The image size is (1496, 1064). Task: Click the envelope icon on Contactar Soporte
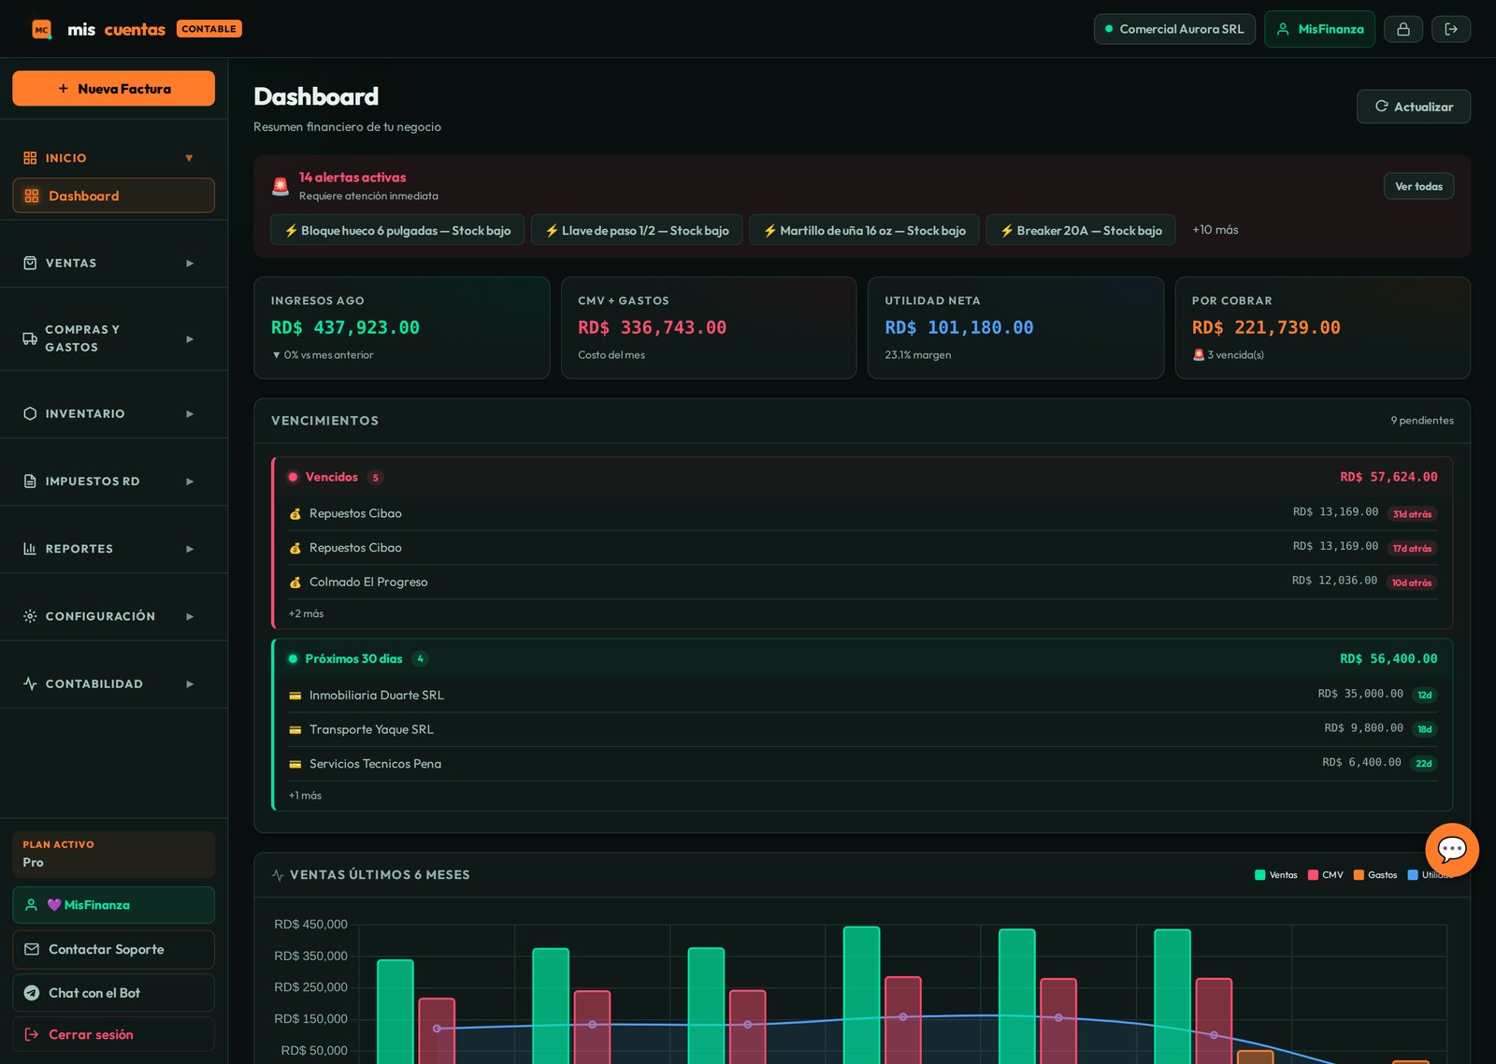[32, 949]
